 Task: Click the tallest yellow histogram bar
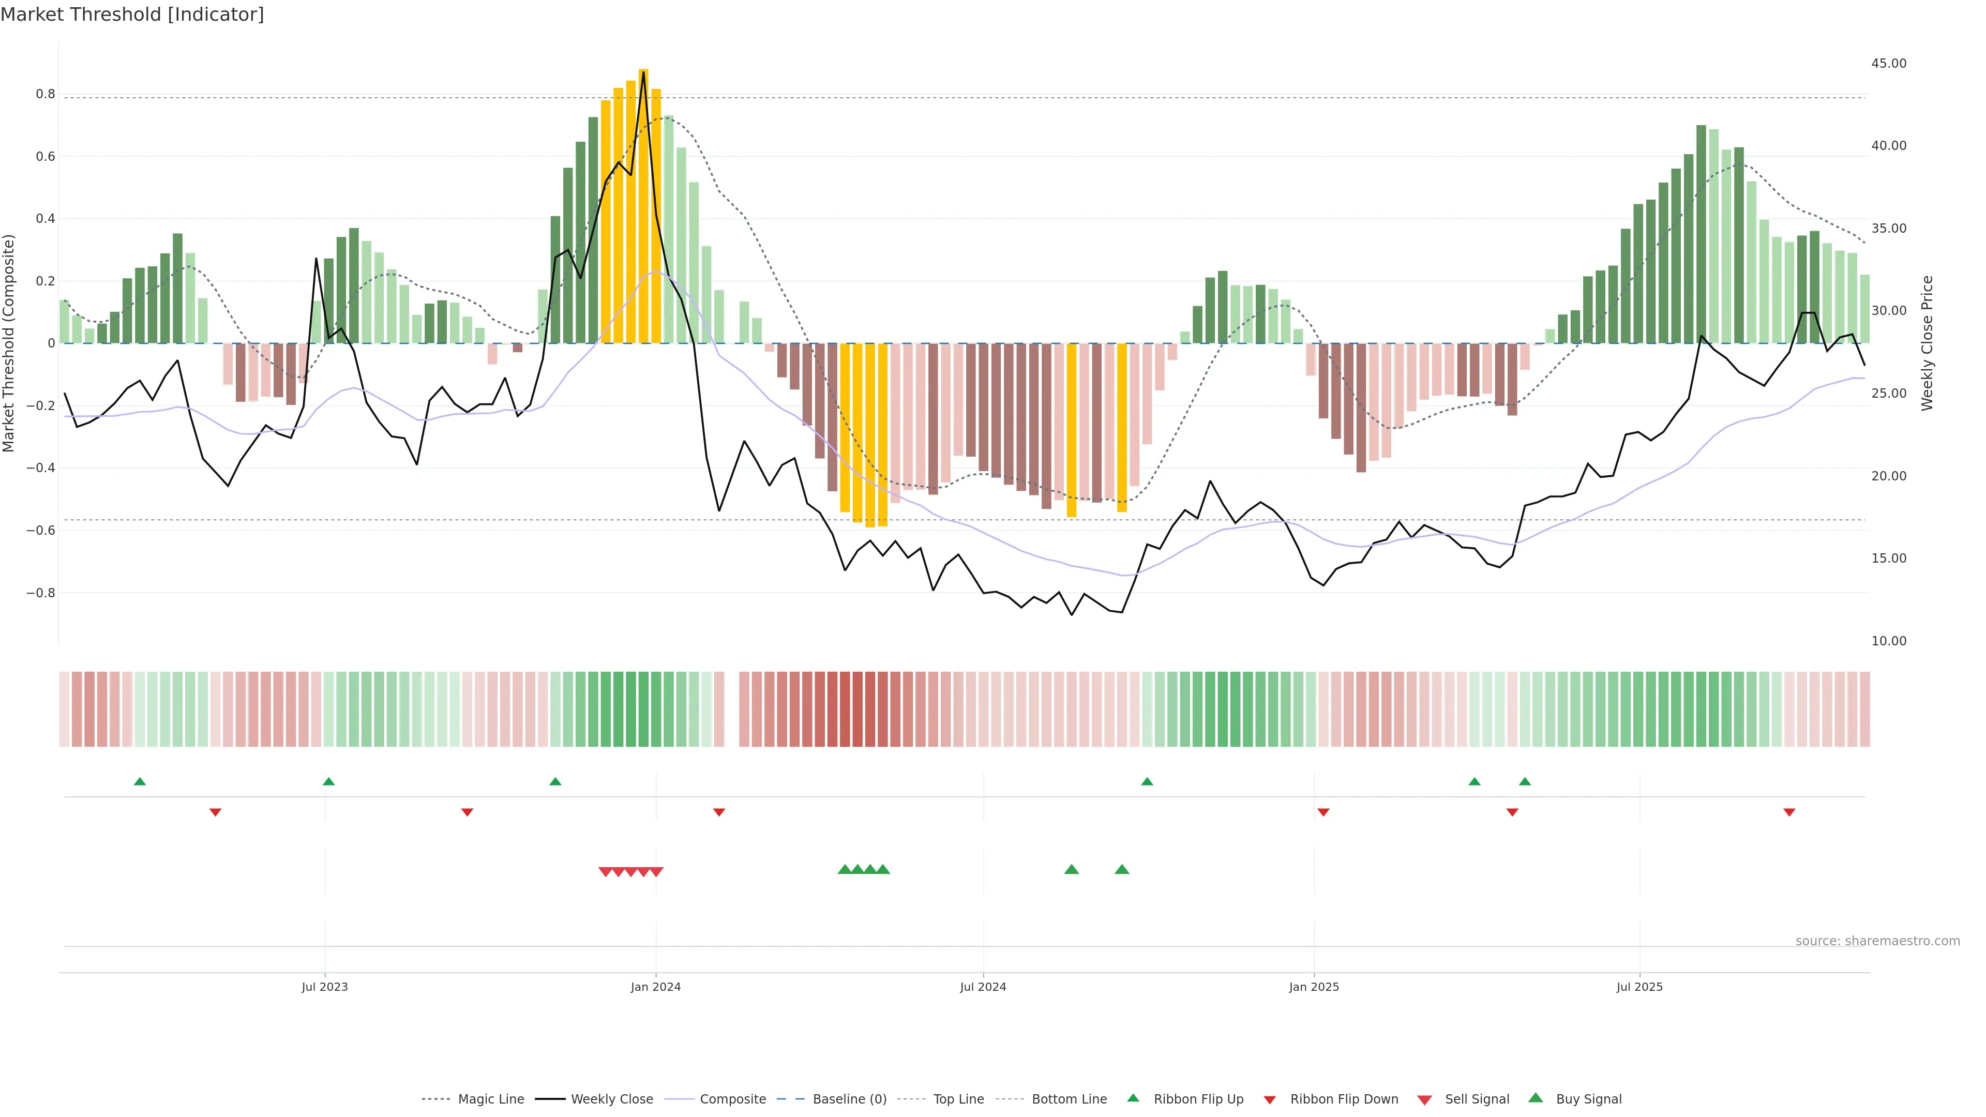(644, 206)
